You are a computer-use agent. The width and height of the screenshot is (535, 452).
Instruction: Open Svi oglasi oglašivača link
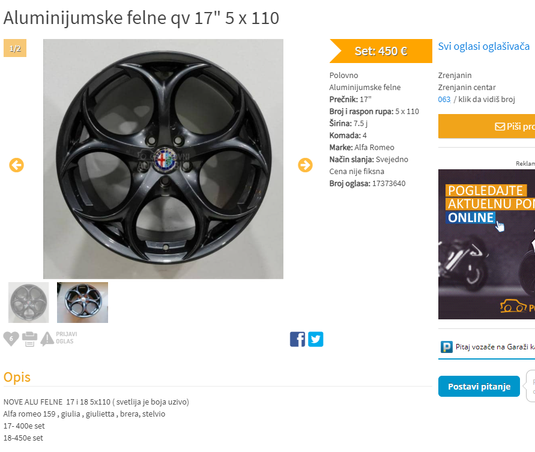(x=483, y=46)
